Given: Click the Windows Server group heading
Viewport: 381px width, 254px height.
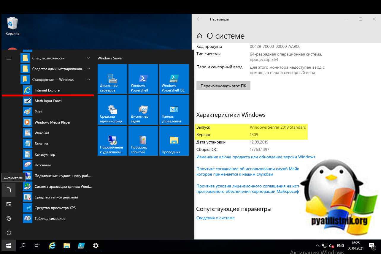Looking at the screenshot, I should coord(110,58).
